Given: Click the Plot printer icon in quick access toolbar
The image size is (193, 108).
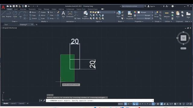Looking at the screenshot, I should pos(26,6).
